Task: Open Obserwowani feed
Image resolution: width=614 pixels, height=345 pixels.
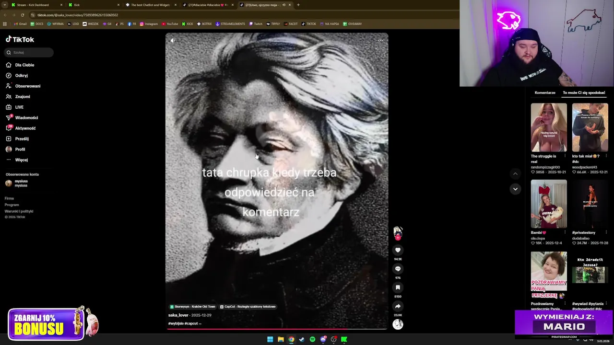Action: [x=27, y=86]
